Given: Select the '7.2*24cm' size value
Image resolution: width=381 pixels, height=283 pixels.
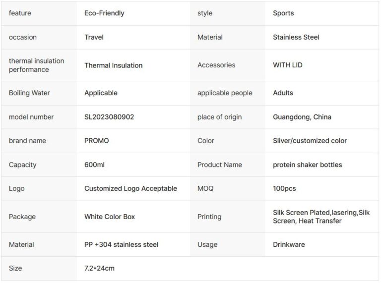Looking at the screenshot, I should coord(99,268).
